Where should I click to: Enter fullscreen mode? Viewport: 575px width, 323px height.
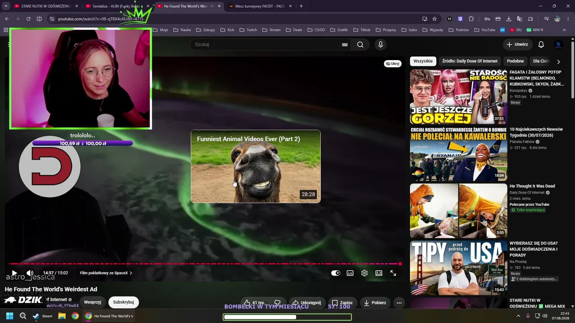pyautogui.click(x=393, y=273)
